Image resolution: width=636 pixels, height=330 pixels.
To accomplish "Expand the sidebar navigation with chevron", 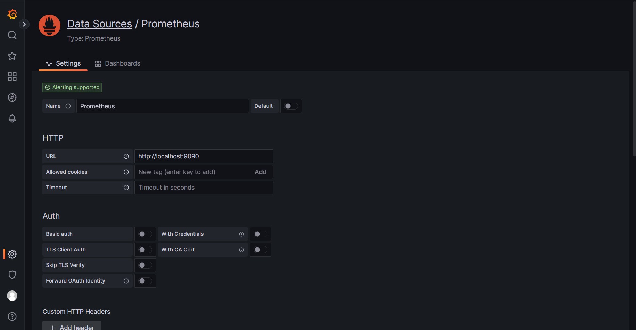I will (24, 24).
